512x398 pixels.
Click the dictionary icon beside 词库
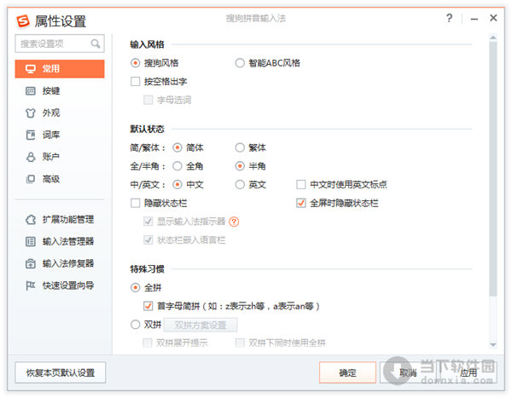pos(31,135)
